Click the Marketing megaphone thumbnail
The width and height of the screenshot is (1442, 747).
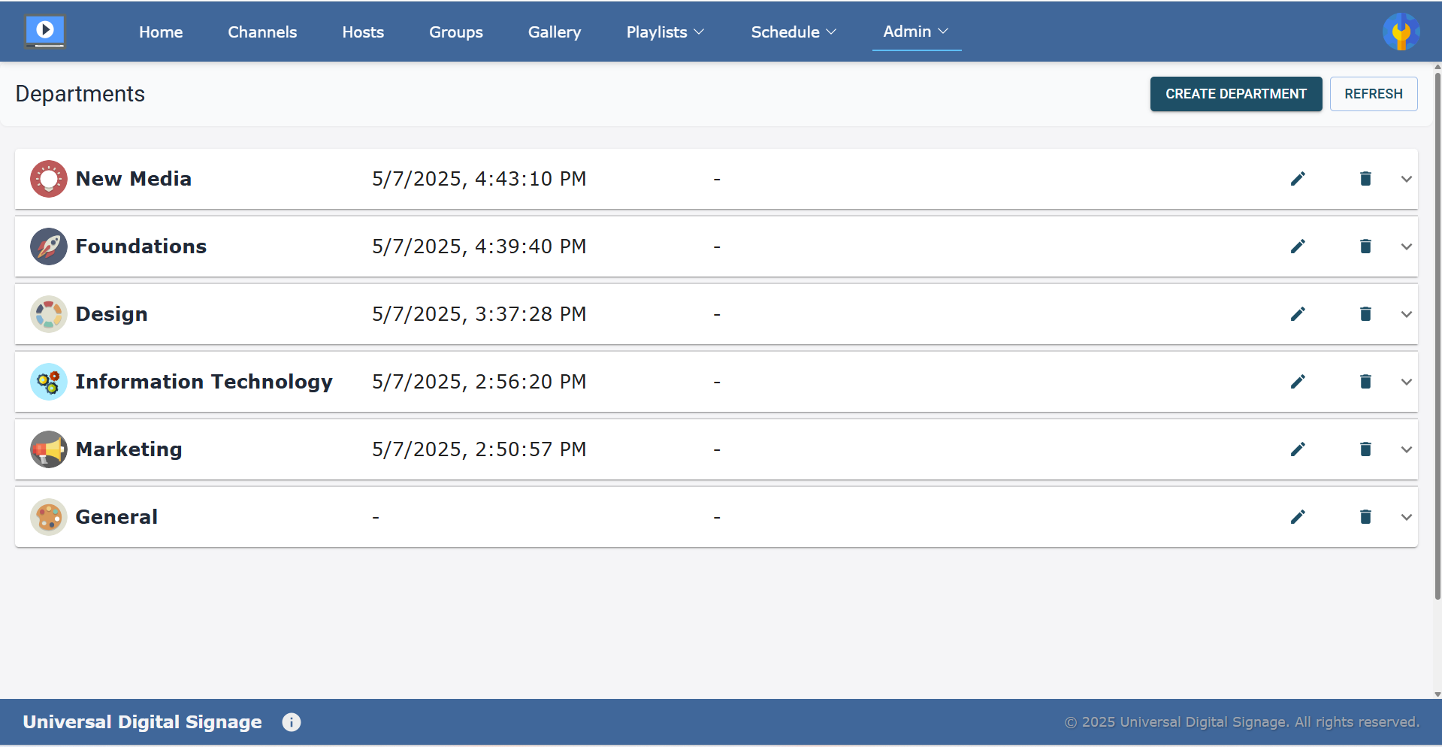49,449
